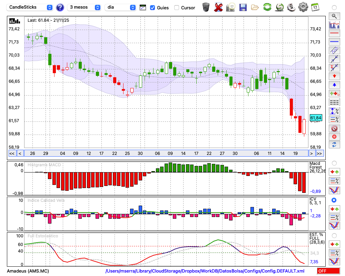The image size is (345, 276).
Task: Click the green refresh arrows icon
Action: (x=267, y=7)
